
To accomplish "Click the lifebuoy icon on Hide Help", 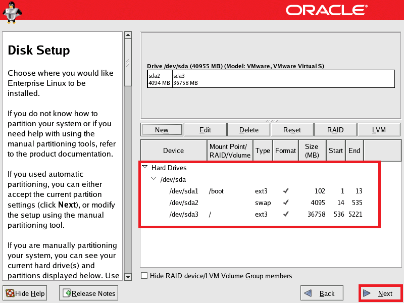I will tap(10, 293).
